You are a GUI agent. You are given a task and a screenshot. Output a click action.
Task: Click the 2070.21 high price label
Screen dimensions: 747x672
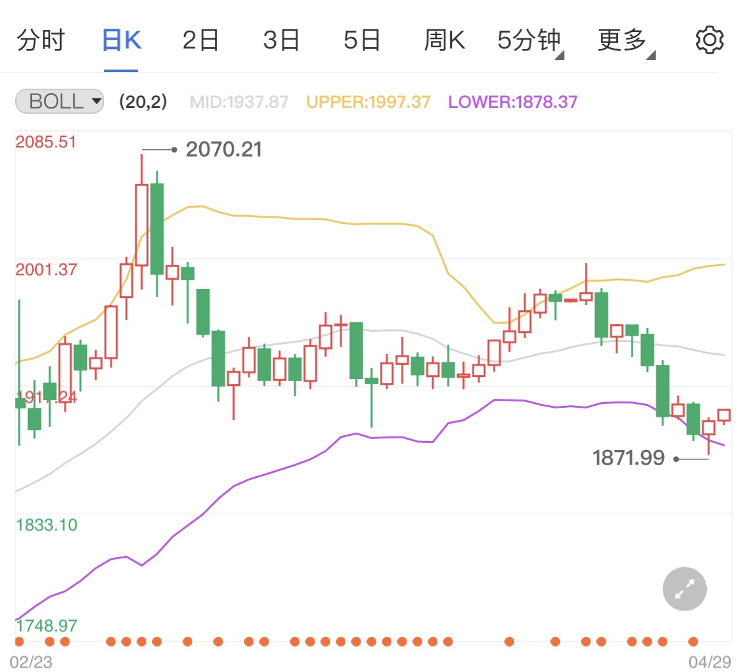point(223,149)
